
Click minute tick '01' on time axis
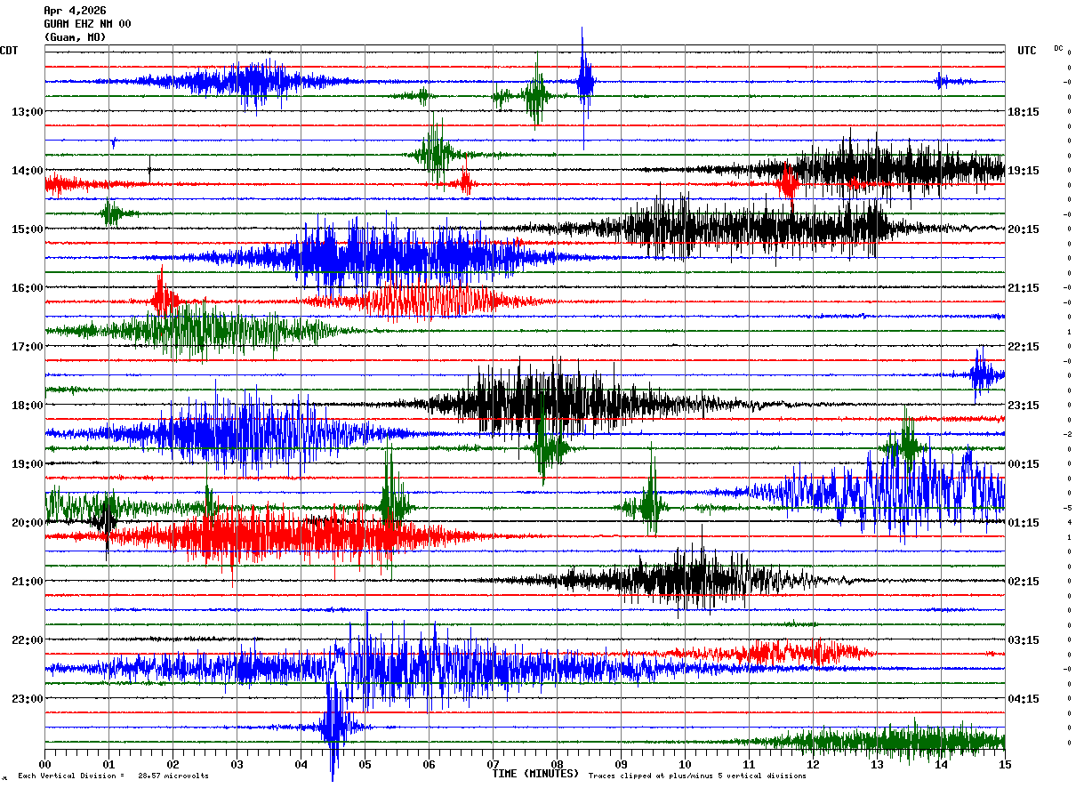(108, 764)
